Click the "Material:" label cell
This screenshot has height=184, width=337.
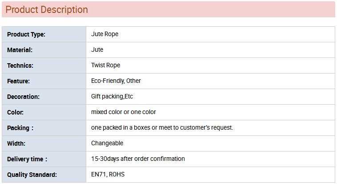[20, 50]
